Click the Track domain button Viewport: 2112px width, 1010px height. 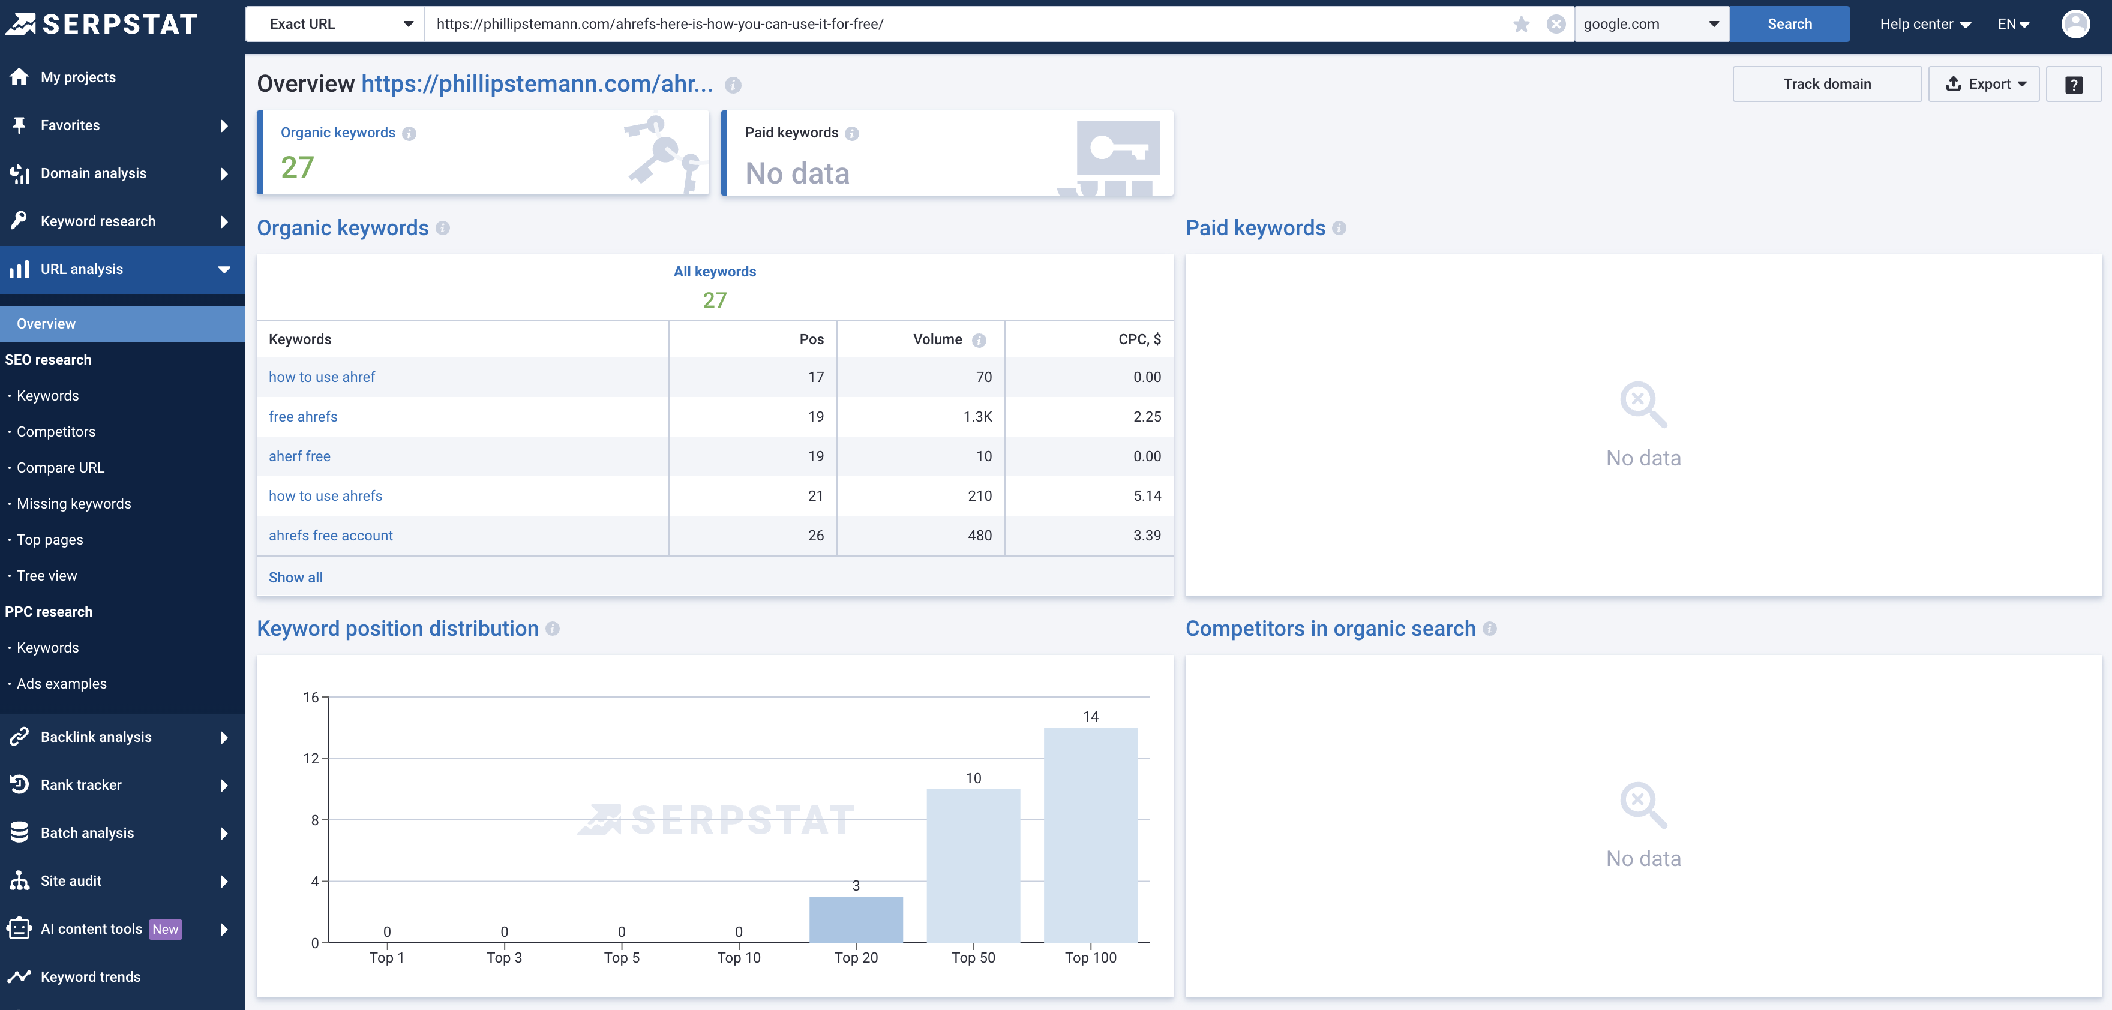pos(1826,85)
